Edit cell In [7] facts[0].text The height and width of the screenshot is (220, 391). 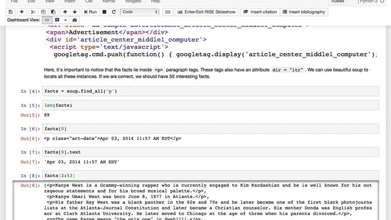click(x=210, y=152)
